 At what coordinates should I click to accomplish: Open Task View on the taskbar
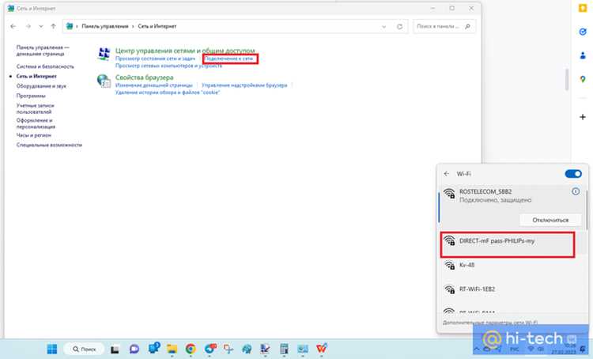115,349
